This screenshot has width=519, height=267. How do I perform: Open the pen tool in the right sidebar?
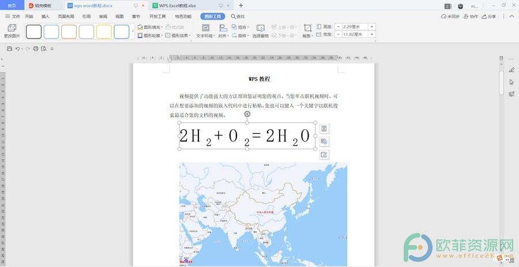pos(512,70)
